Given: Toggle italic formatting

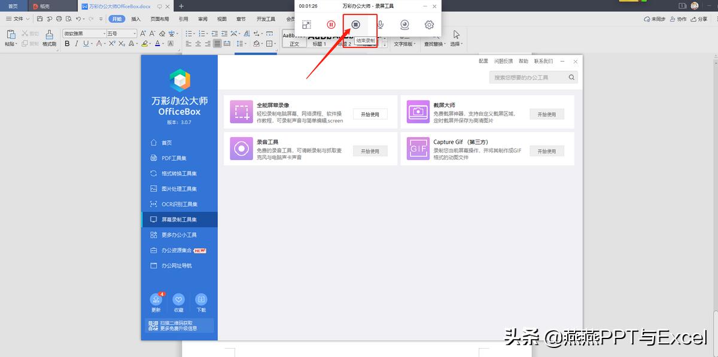Looking at the screenshot, I should tap(77, 43).
